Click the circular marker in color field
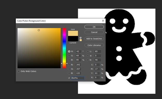Viewport: 162px width, 99px height. [x=39, y=30]
